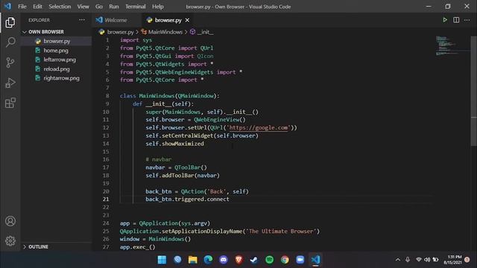
Task: Click line number 21 in gutter
Action: tap(106, 200)
